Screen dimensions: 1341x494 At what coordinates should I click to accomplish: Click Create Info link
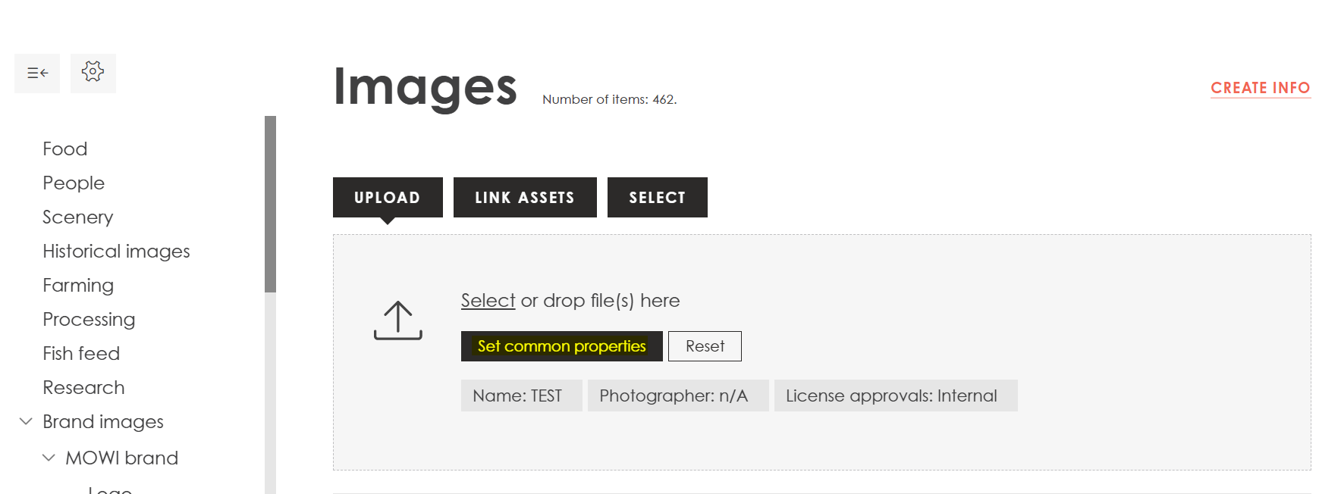tap(1260, 88)
